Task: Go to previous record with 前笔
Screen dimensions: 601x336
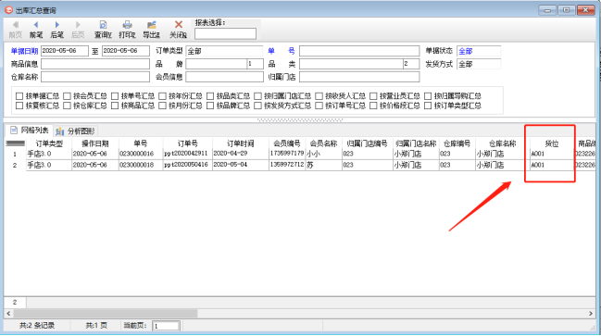Action: click(36, 30)
